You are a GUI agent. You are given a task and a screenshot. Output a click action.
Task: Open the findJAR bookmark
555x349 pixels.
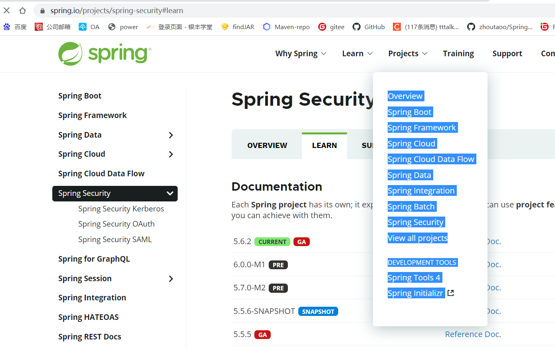pos(238,27)
